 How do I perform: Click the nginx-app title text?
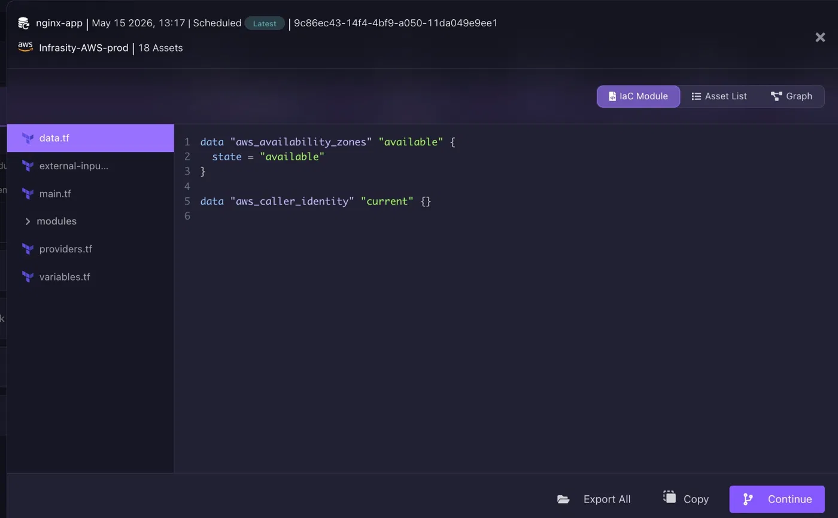click(59, 23)
